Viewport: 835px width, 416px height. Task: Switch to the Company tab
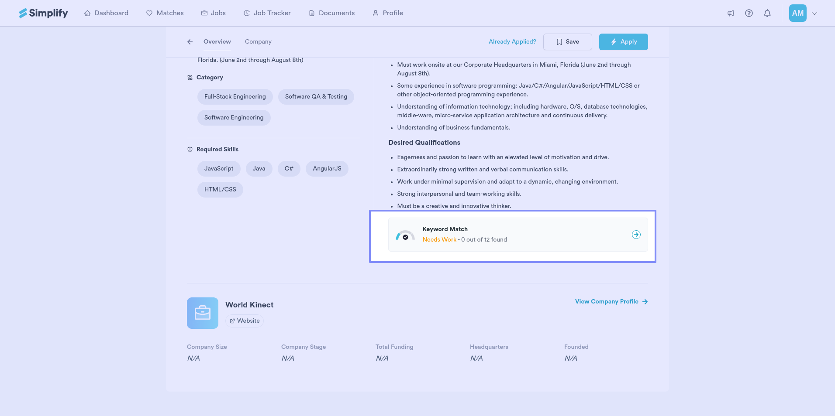coord(258,42)
